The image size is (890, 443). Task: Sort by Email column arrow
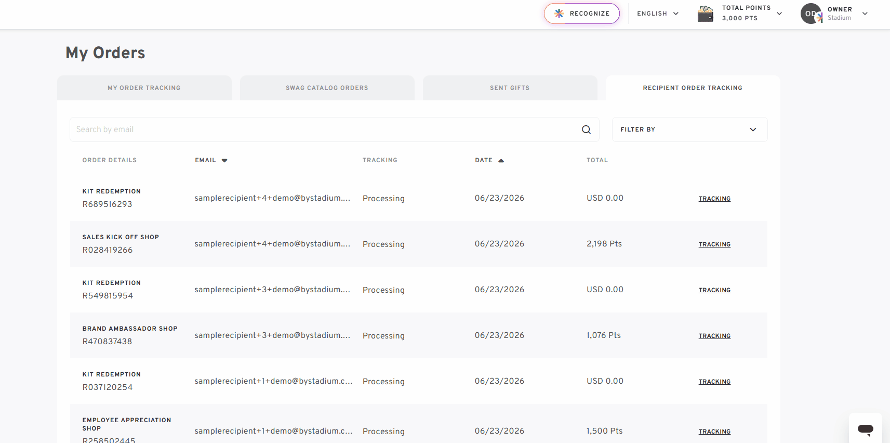[224, 161]
